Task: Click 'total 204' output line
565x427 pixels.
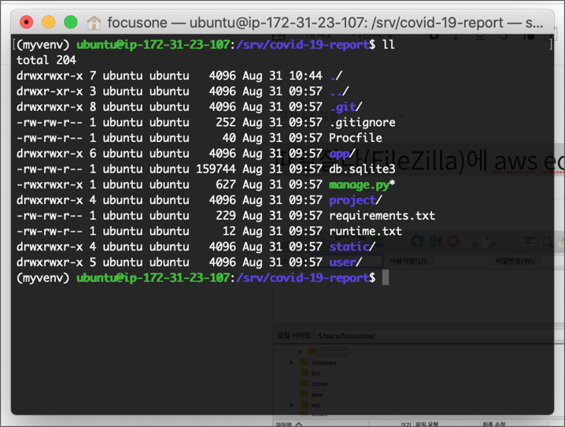Action: pos(46,60)
